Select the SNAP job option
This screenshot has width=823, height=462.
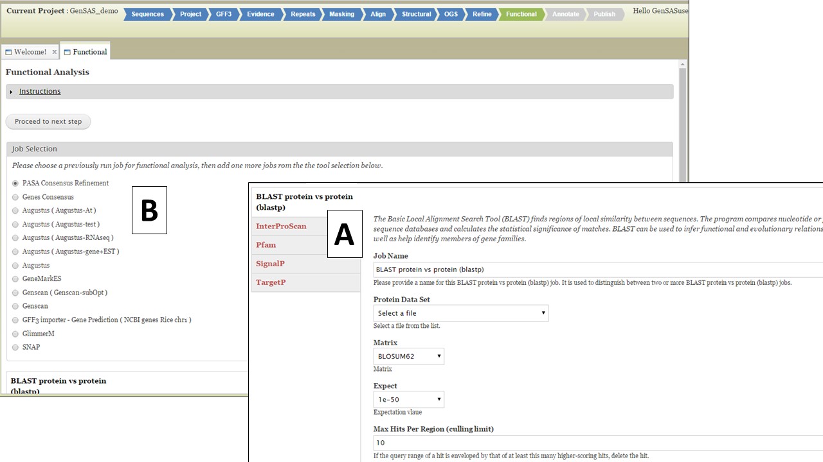(15, 347)
